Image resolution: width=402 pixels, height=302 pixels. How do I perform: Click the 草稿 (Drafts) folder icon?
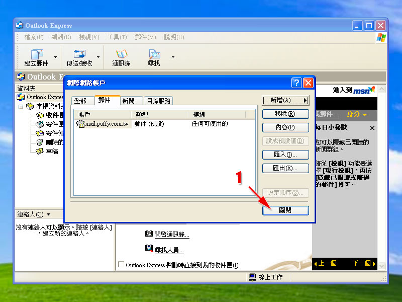point(40,151)
